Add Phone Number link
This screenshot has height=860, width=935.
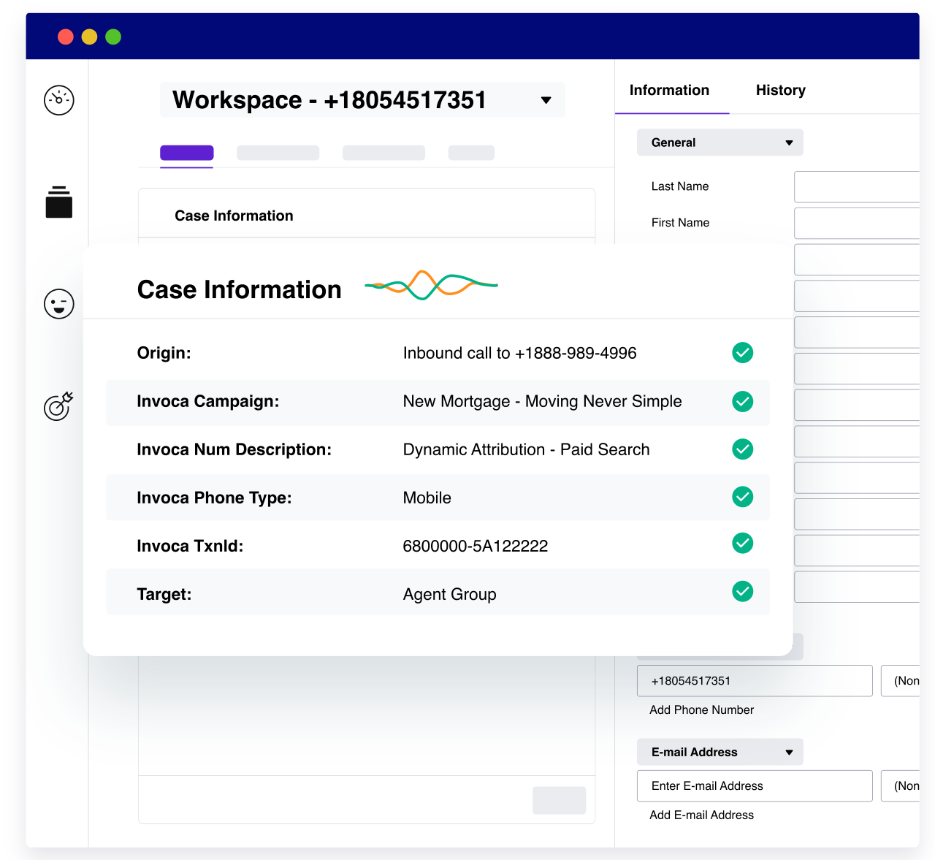tap(702, 709)
